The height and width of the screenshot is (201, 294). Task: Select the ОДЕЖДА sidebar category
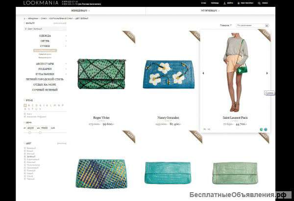coord(45,36)
